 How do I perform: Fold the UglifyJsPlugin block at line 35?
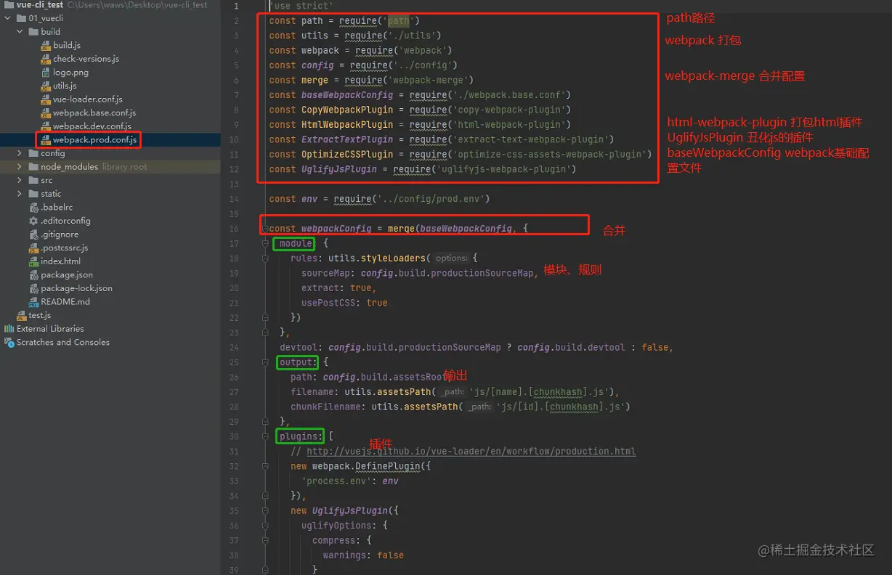pos(265,510)
